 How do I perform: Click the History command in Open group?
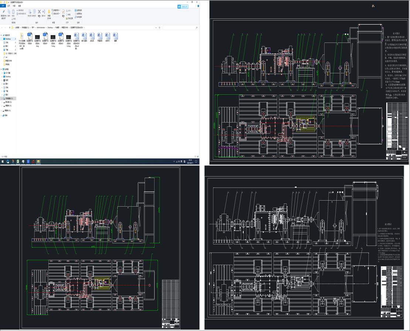(x=69, y=18)
